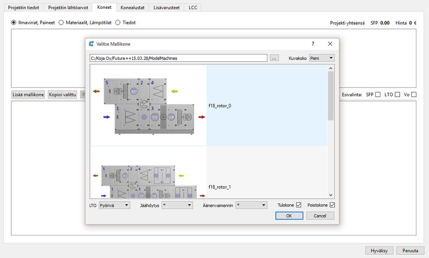Click the list scroll up arrow
Viewport: 429px width, 258px height.
coord(331,68)
